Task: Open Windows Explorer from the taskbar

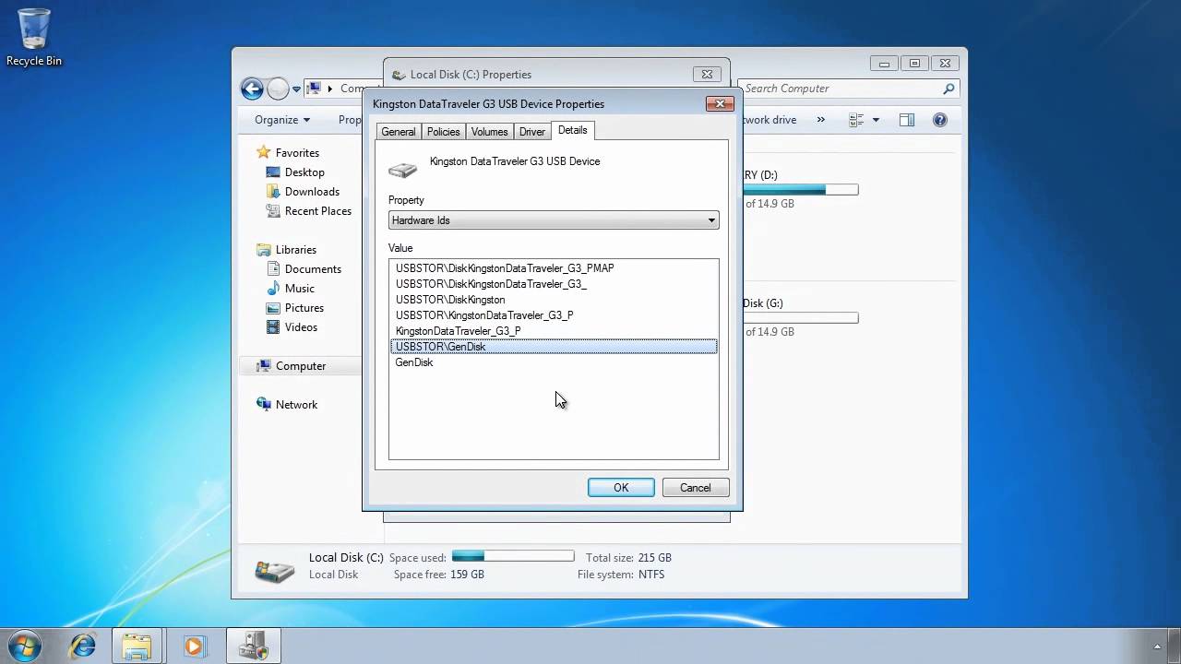Action: [137, 646]
